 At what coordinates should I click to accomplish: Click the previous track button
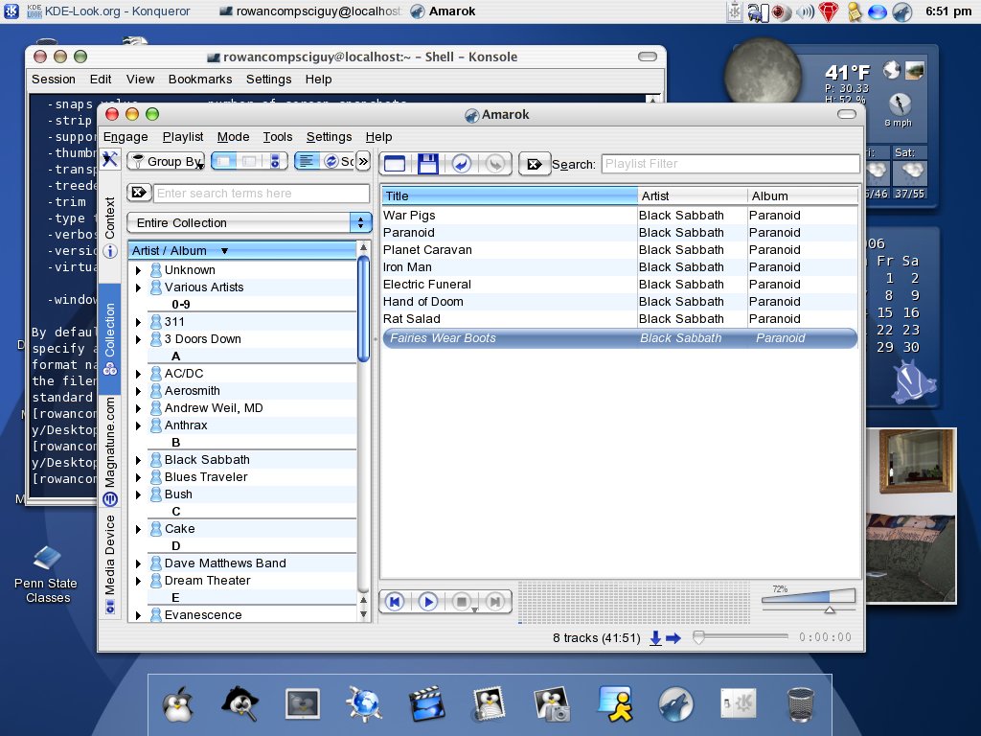395,602
